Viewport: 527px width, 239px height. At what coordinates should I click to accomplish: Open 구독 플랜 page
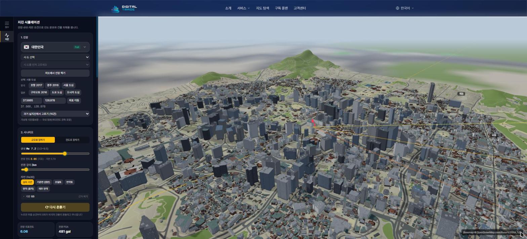(281, 8)
